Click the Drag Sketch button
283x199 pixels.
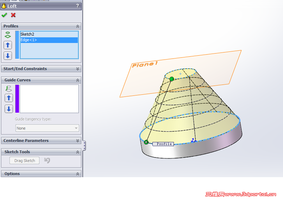(x=25, y=161)
